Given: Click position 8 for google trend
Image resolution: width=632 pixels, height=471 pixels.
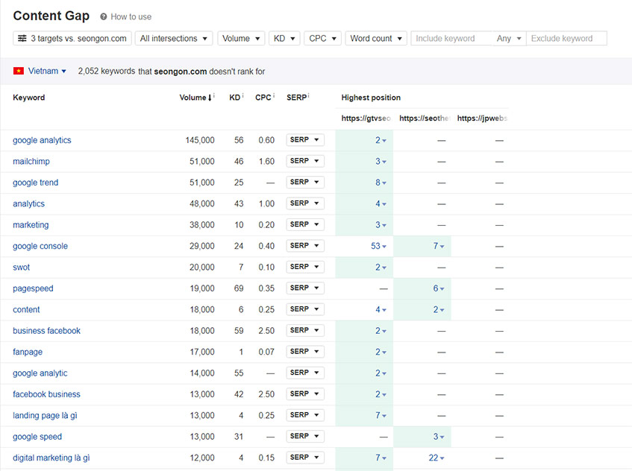Looking at the screenshot, I should [x=381, y=183].
